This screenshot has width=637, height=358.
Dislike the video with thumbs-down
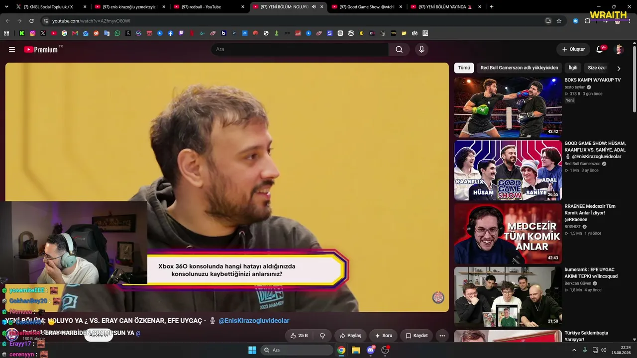(x=322, y=336)
